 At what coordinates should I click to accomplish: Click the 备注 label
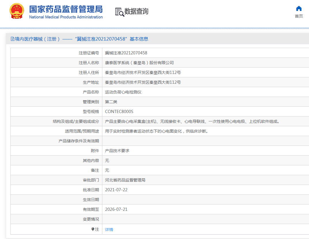coord(95,170)
